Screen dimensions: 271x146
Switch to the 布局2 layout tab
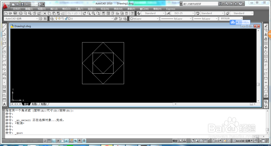point(44,104)
